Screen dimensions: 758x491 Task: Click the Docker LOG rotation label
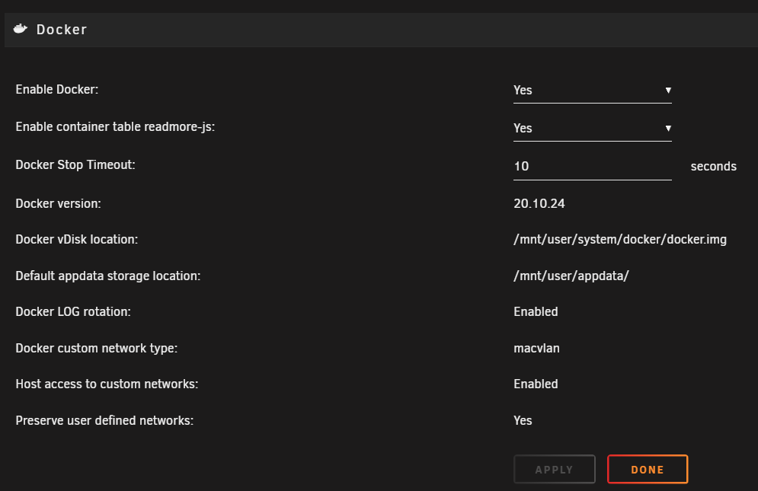pos(73,311)
